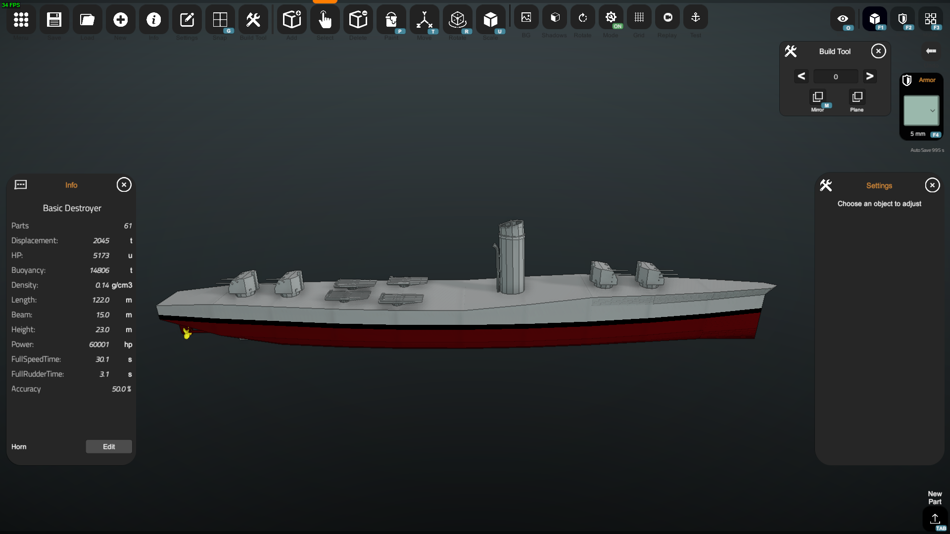Screen dimensions: 950x534
Task: Open the Build Tool from toolbar
Action: tap(253, 20)
